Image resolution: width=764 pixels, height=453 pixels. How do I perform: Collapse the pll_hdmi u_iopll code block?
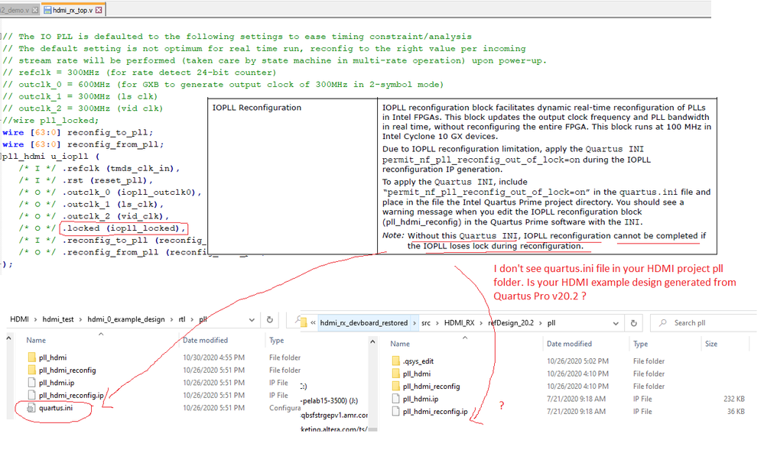click(x=2, y=156)
